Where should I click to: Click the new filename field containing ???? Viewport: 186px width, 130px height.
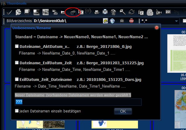[x=78, y=102]
